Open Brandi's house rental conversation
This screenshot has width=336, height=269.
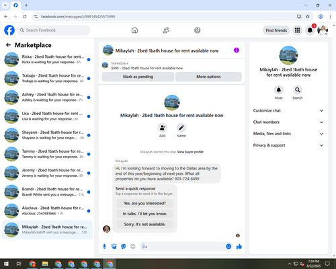click(x=47, y=192)
